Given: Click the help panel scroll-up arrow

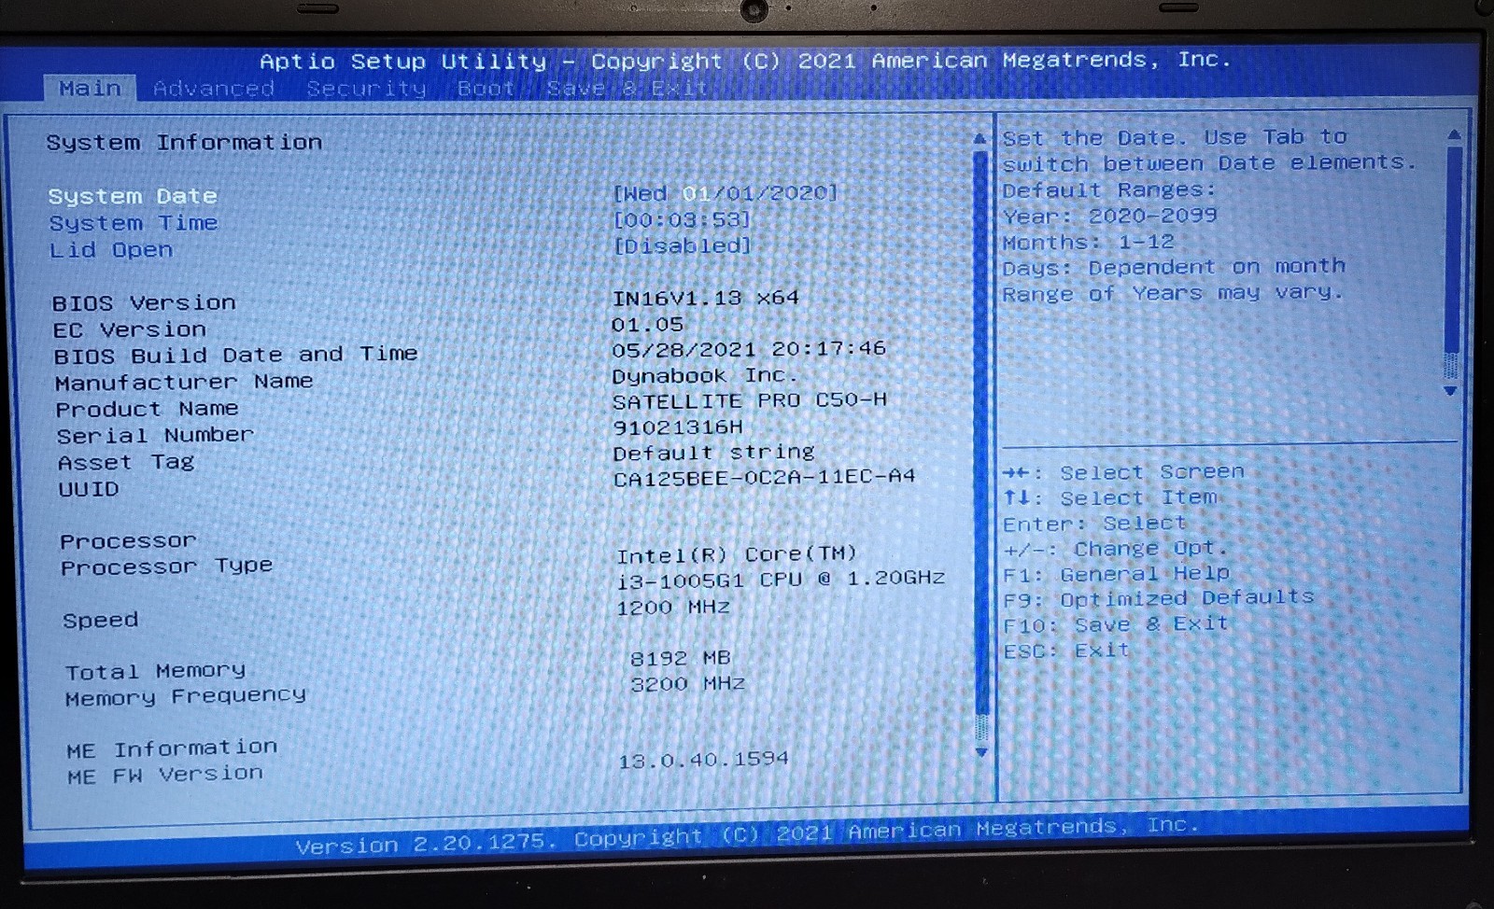Looking at the screenshot, I should [1454, 134].
